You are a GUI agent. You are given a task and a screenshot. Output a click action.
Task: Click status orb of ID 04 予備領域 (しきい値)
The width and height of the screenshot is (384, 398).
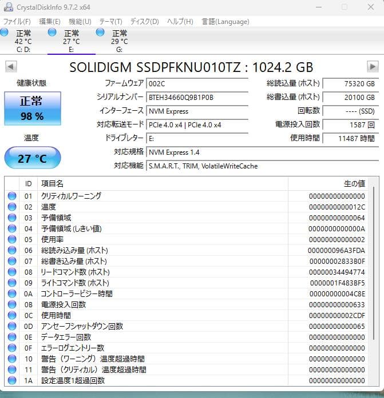[x=12, y=229]
